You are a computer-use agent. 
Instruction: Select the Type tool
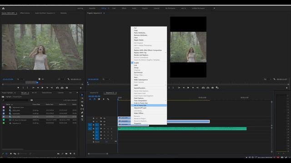pos(82,120)
